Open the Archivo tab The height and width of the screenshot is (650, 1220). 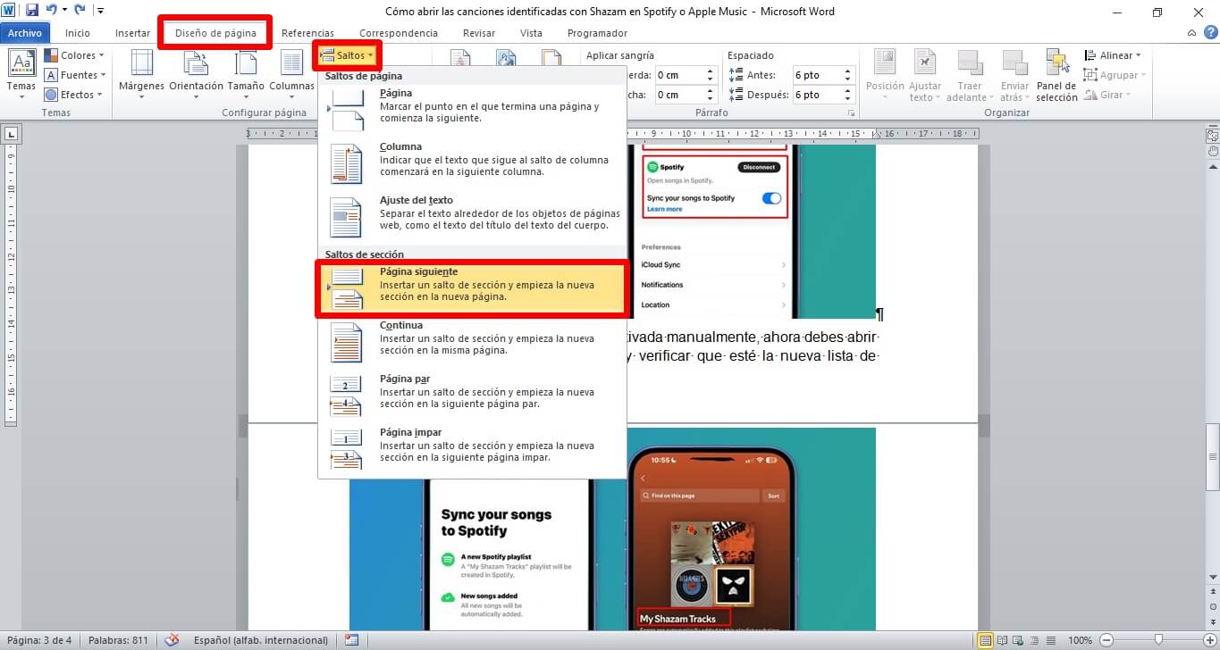click(25, 33)
